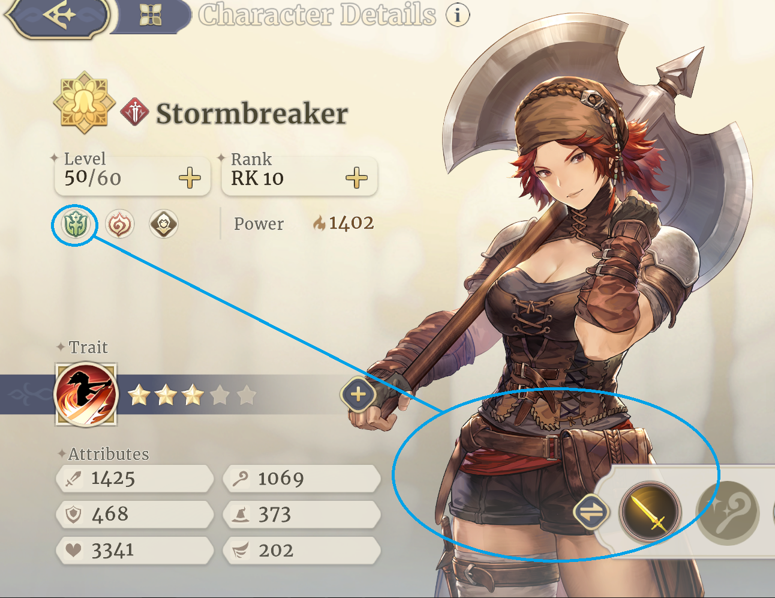Upgrade trait stars with plus button
Image resolution: width=775 pixels, height=598 pixels.
click(x=358, y=394)
